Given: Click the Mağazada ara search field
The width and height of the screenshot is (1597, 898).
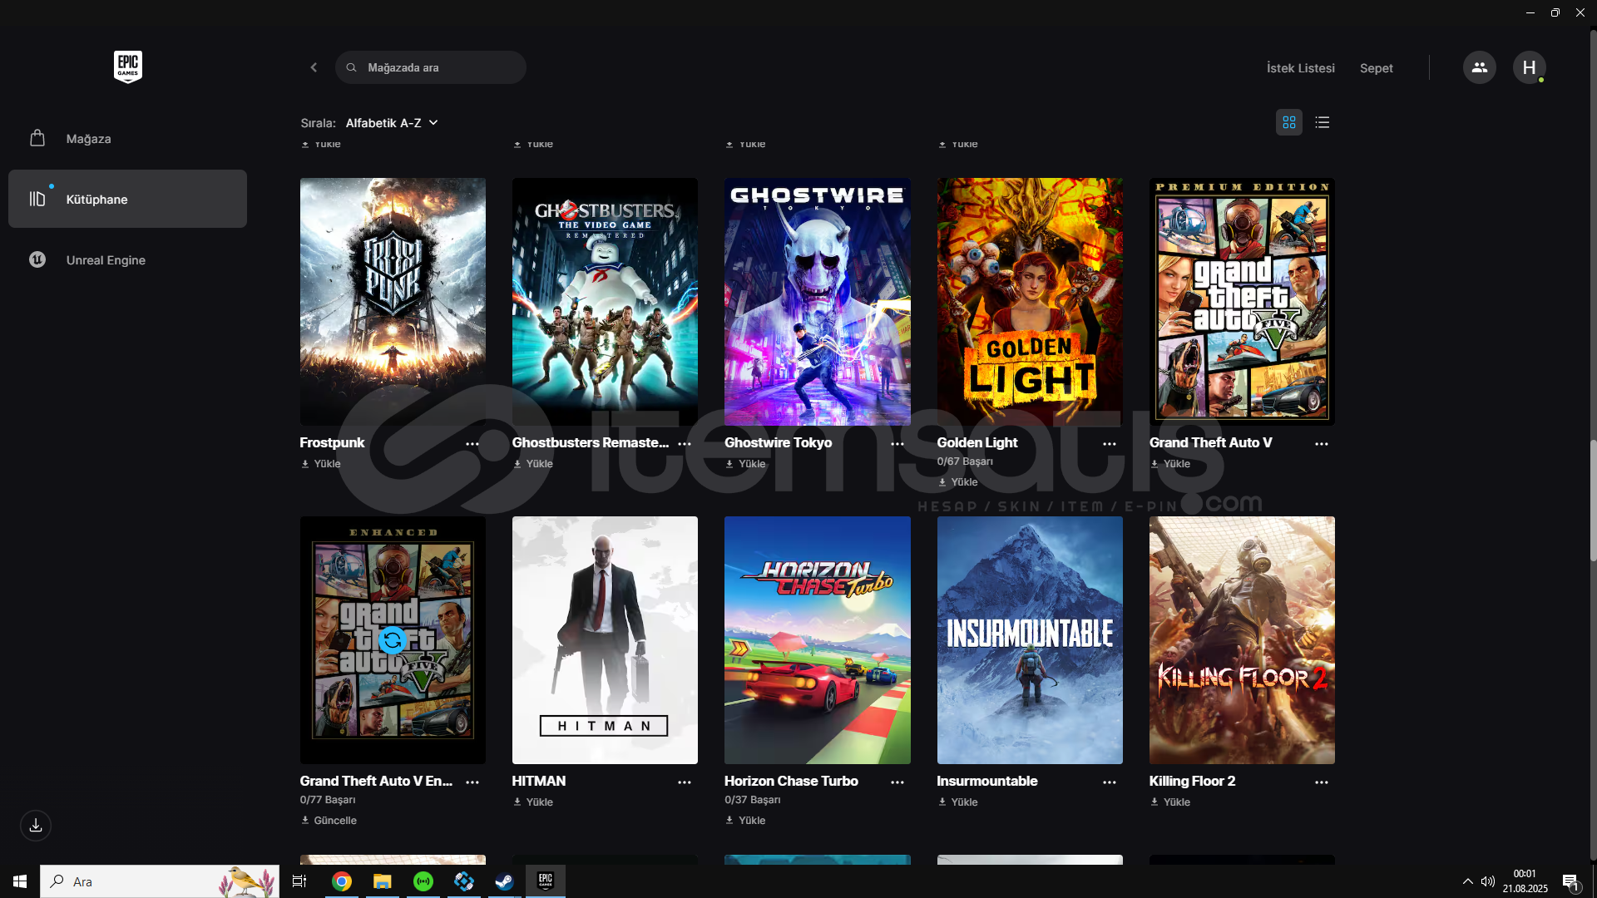Looking at the screenshot, I should point(431,67).
